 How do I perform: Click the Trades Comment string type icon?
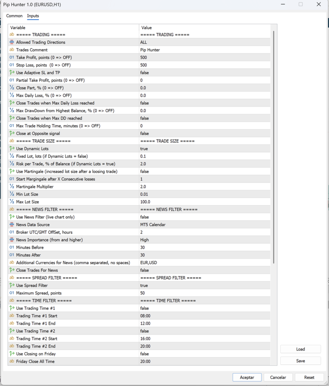(12, 50)
